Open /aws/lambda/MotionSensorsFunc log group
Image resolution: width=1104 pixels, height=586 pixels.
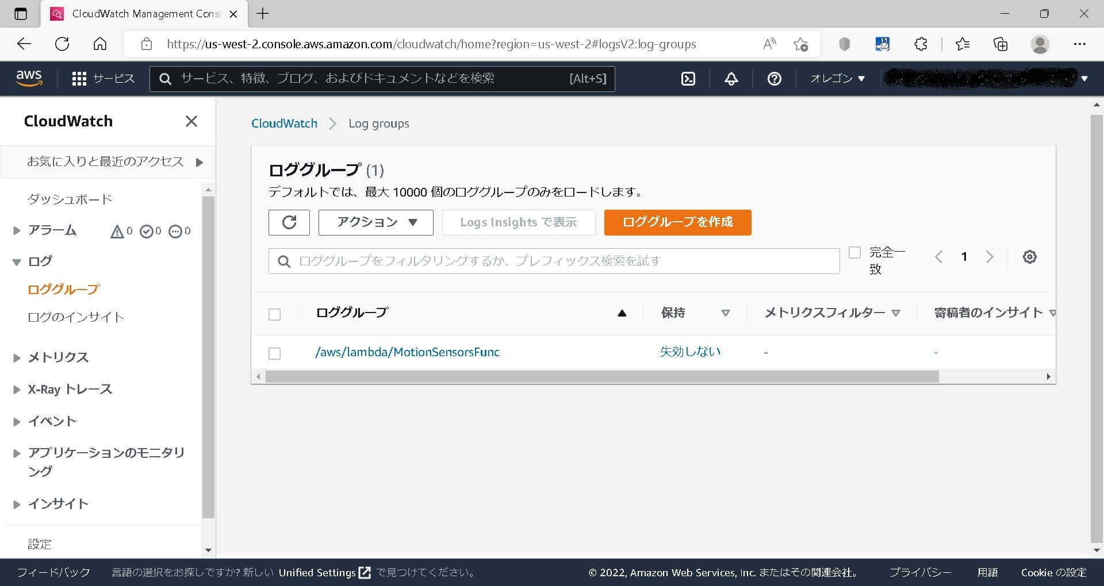pyautogui.click(x=407, y=352)
